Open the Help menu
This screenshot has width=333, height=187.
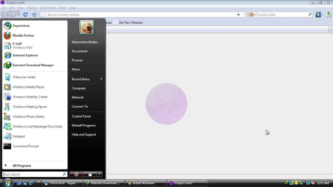[x=72, y=8]
